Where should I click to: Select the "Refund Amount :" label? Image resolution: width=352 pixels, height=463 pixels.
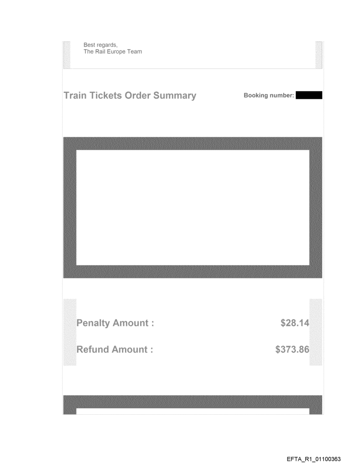click(115, 350)
